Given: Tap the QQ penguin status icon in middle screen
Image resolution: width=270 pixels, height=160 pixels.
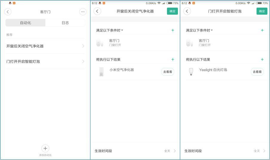Looking at the screenshot, I should click(x=100, y=3).
